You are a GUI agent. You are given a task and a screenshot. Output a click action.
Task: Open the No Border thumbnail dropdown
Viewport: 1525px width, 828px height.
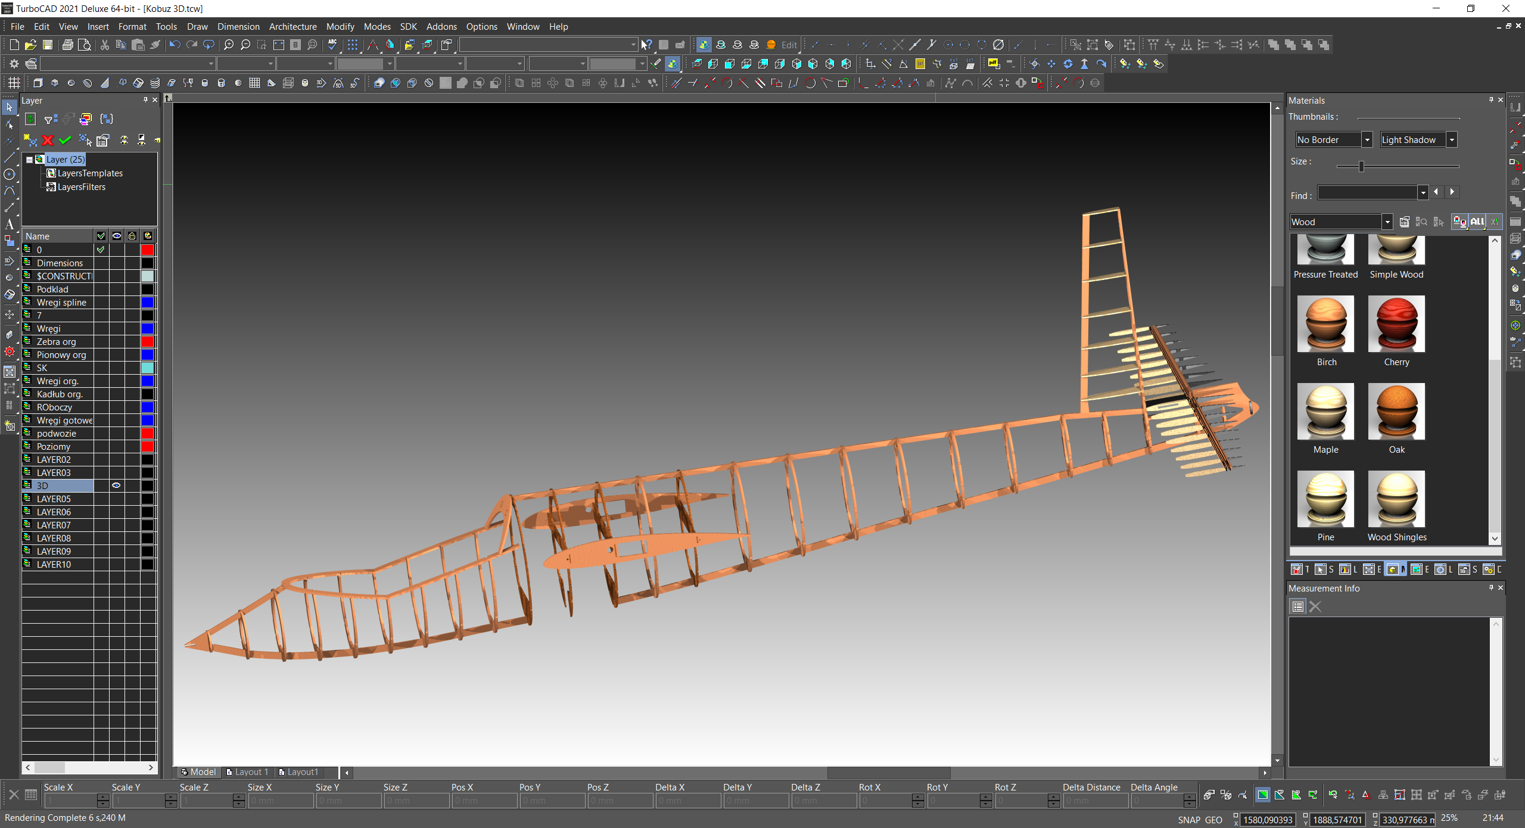[1367, 140]
